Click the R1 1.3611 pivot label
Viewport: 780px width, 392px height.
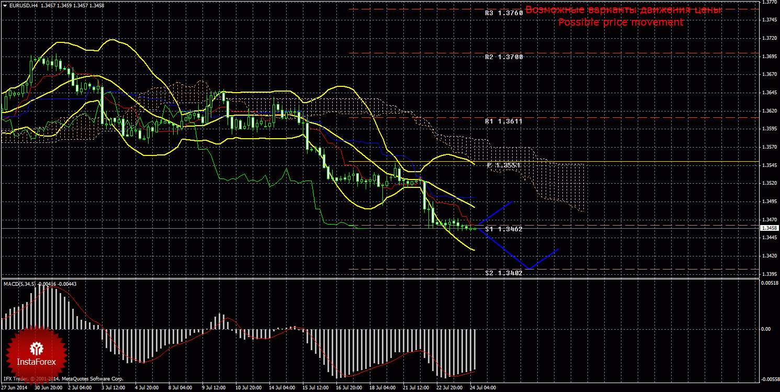pyautogui.click(x=503, y=121)
